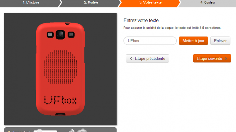Go back with Etape précédente
Screen dimensions: 236x132
[147, 58]
